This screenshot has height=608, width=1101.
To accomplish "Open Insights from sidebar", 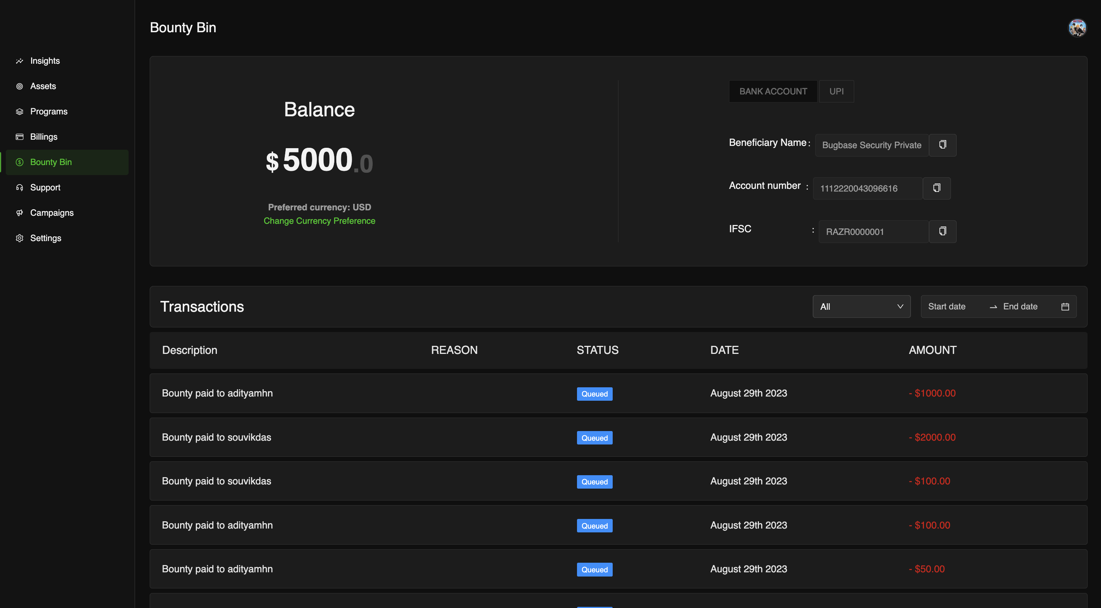I will tap(45, 61).
